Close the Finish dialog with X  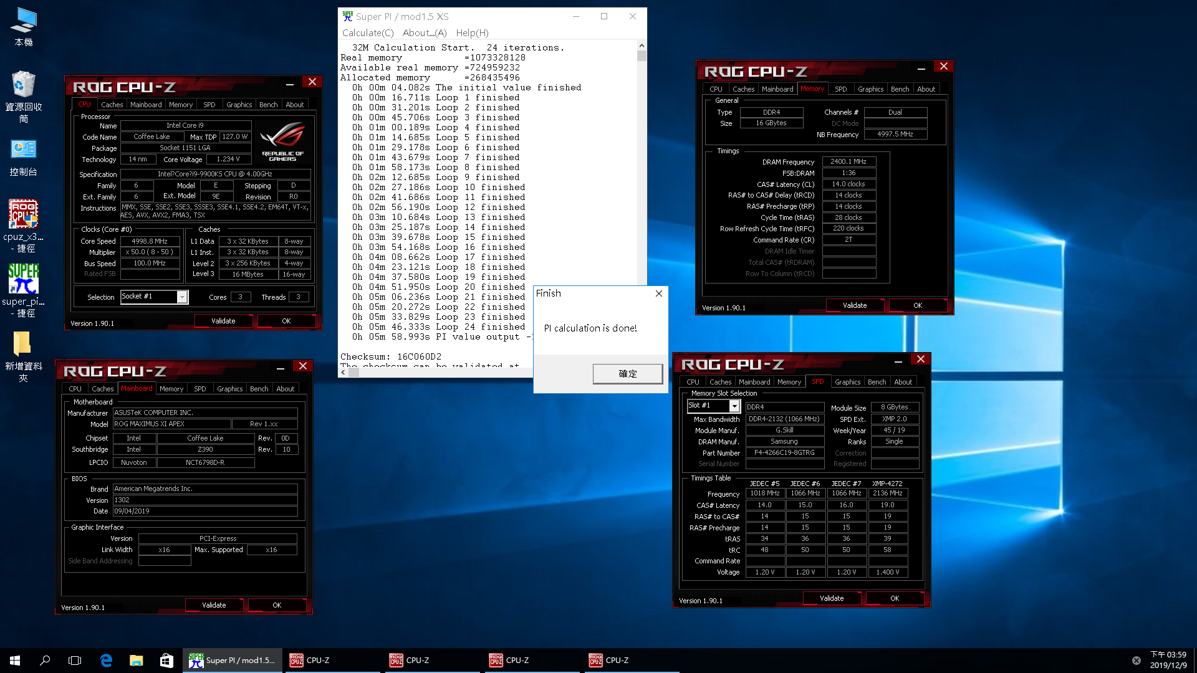click(659, 294)
